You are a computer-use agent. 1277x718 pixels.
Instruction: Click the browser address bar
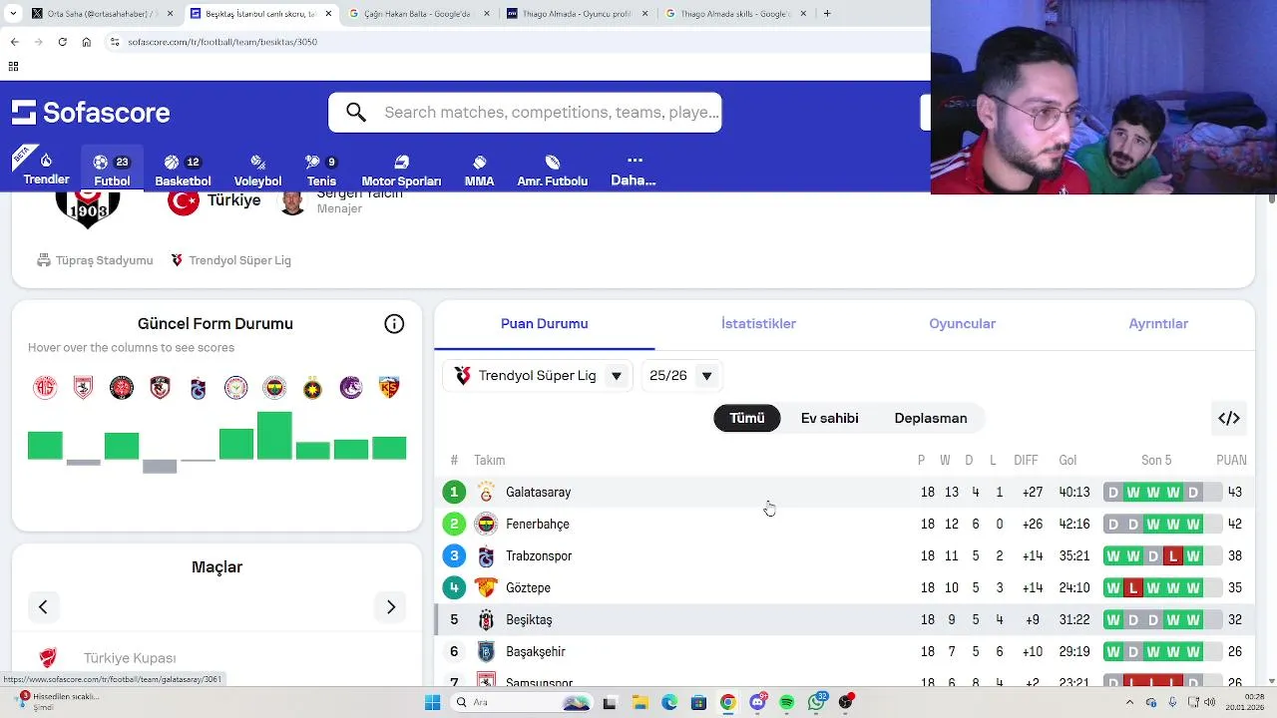(x=519, y=42)
